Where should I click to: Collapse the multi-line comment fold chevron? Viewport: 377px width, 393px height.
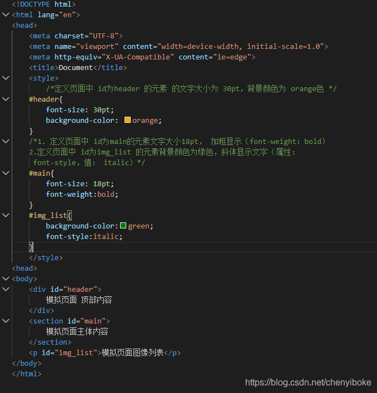coord(6,141)
